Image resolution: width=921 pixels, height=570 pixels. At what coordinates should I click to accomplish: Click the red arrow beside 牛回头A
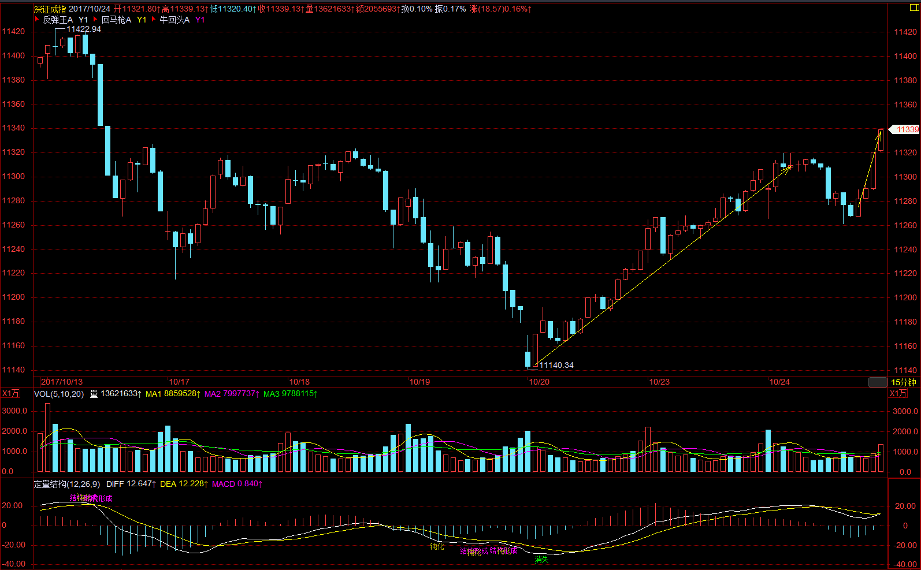(x=154, y=20)
